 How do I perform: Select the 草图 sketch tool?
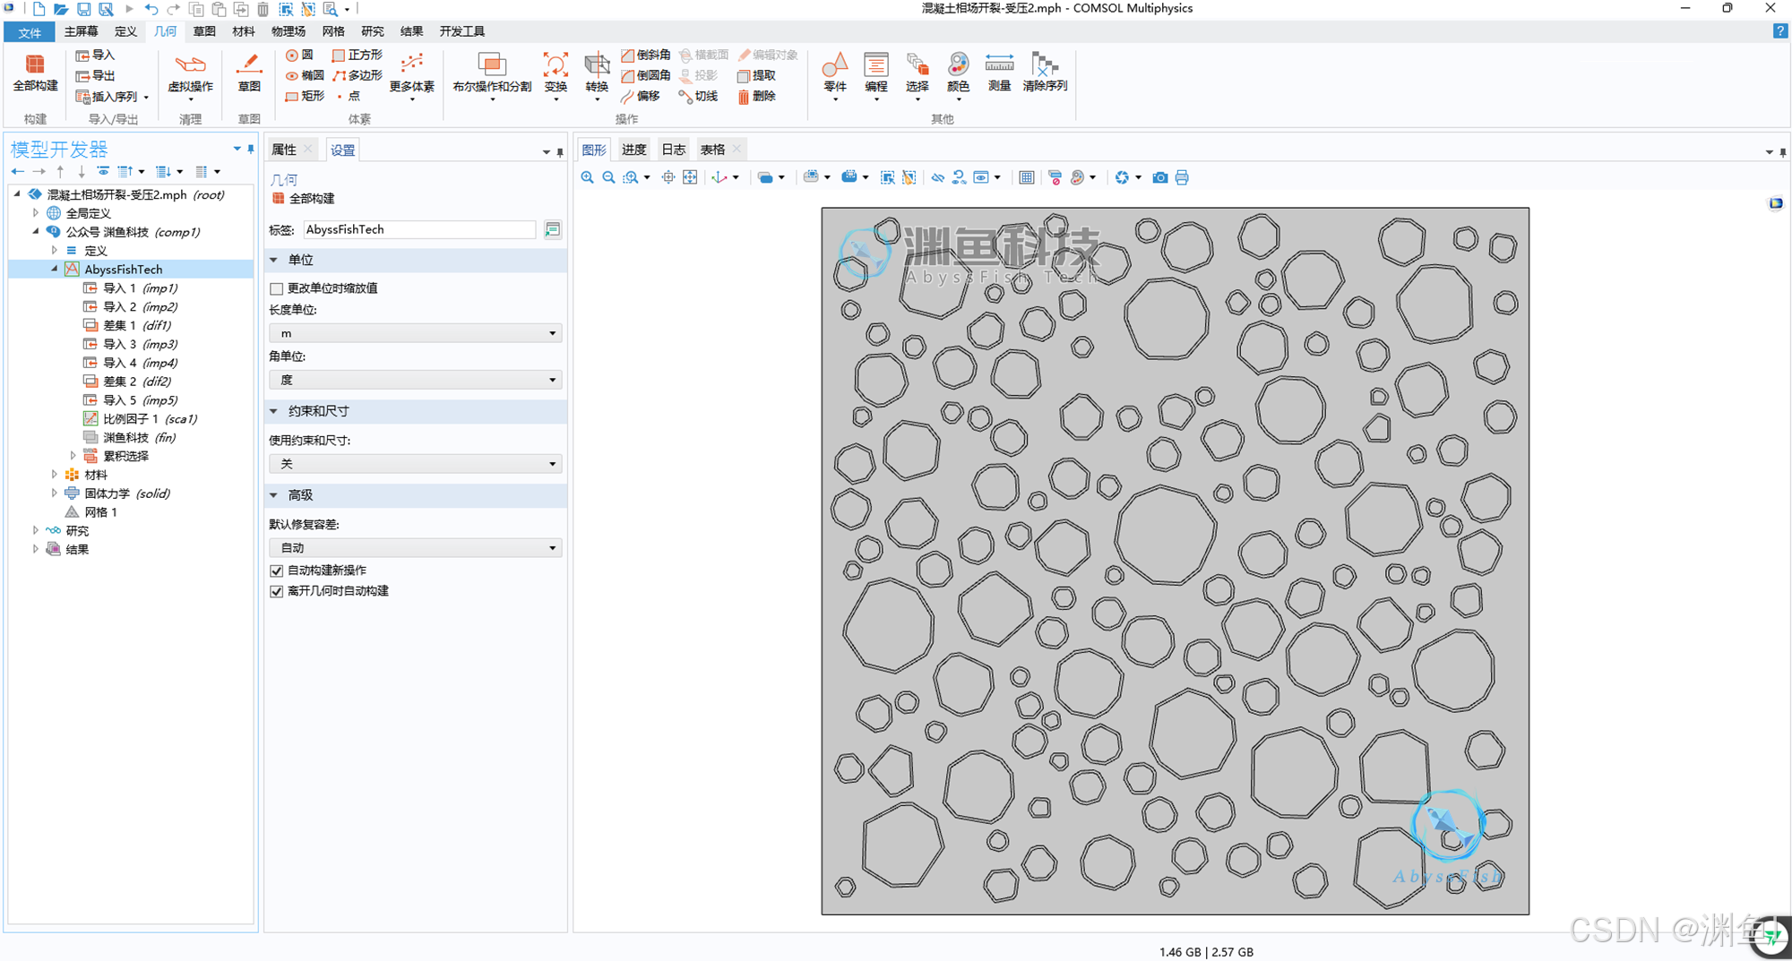(249, 73)
